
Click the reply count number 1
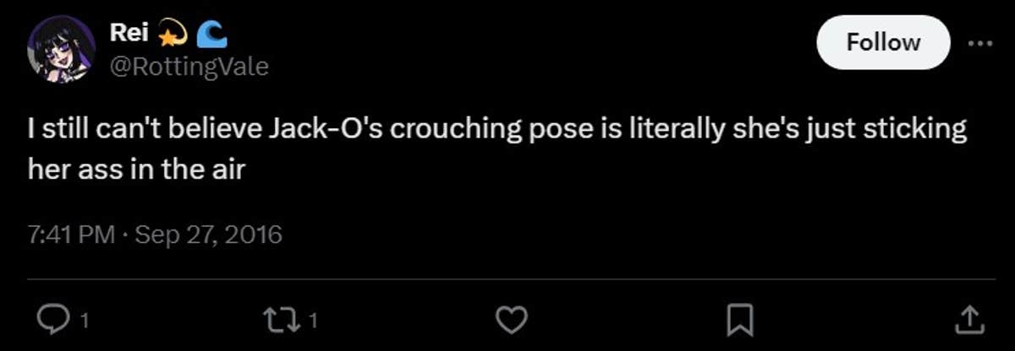pyautogui.click(x=85, y=320)
